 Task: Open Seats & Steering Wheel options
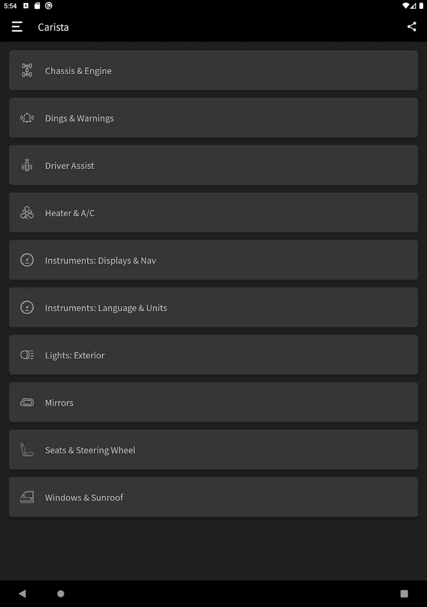[213, 450]
